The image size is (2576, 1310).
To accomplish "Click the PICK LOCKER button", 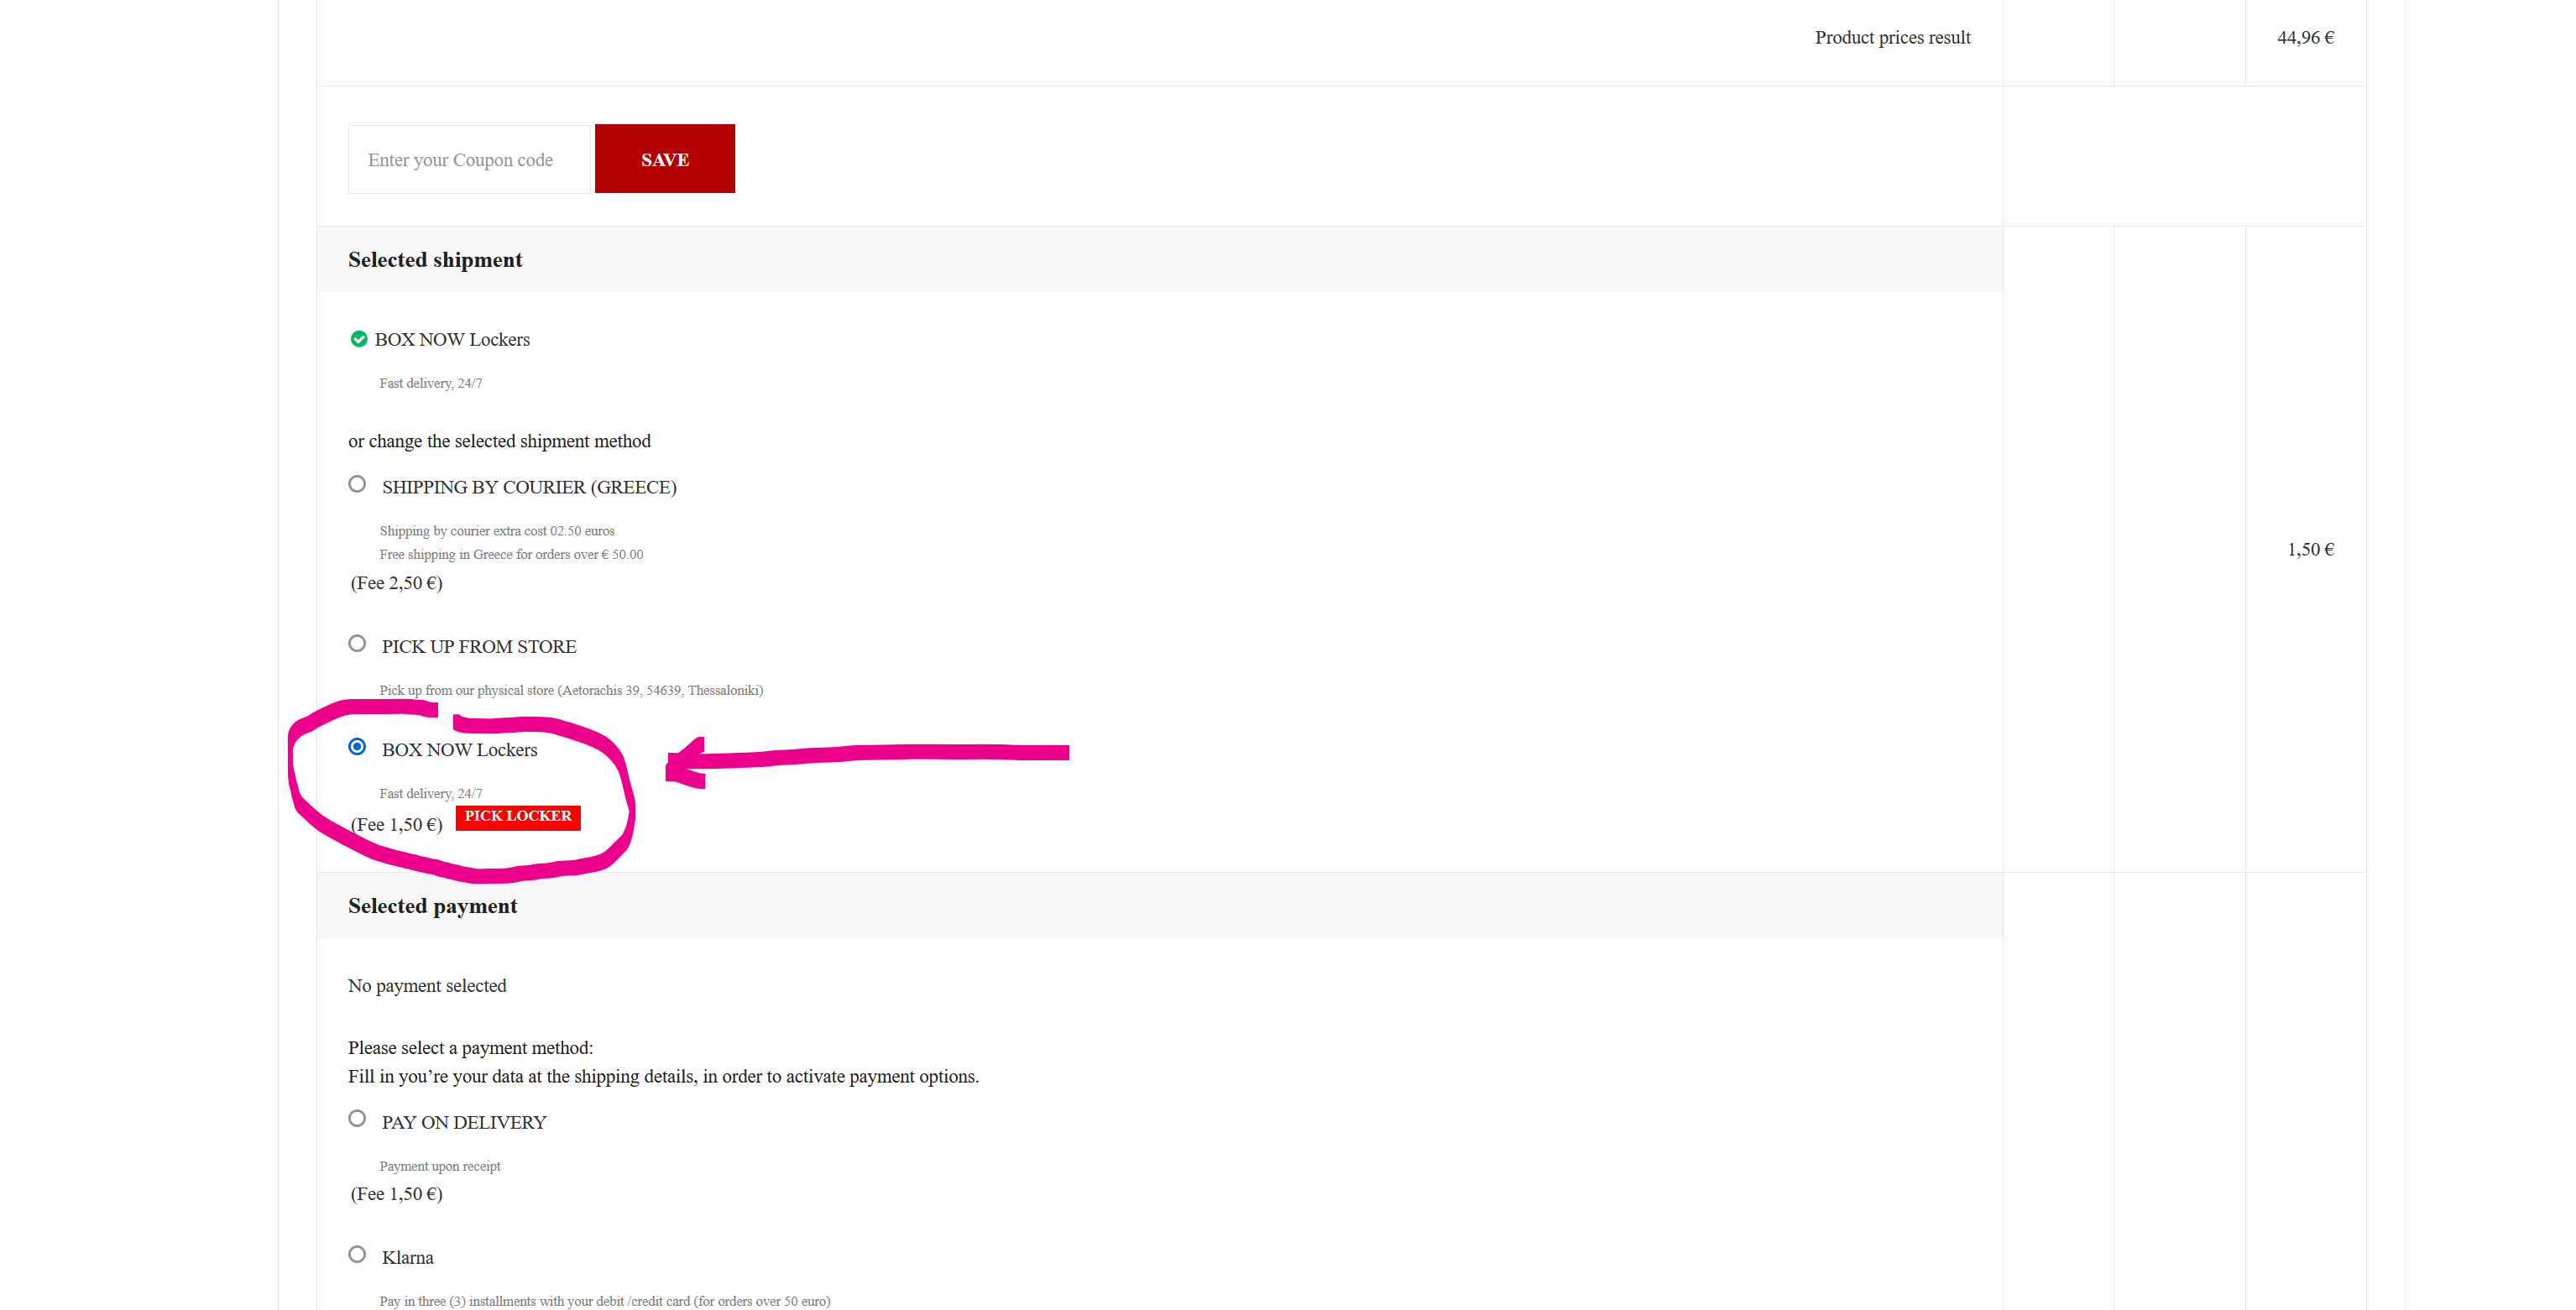I will (x=518, y=816).
